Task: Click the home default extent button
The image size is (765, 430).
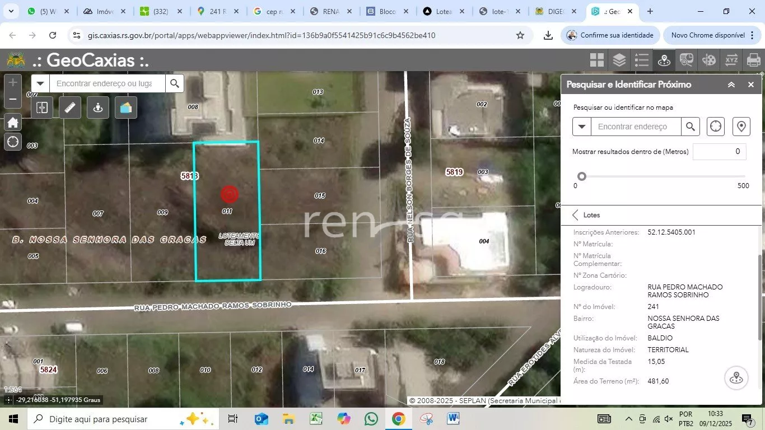Action: [13, 122]
